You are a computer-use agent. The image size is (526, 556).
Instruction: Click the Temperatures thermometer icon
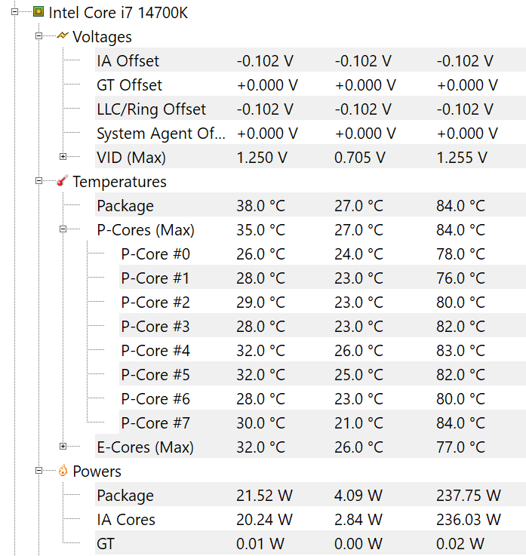[x=63, y=181]
